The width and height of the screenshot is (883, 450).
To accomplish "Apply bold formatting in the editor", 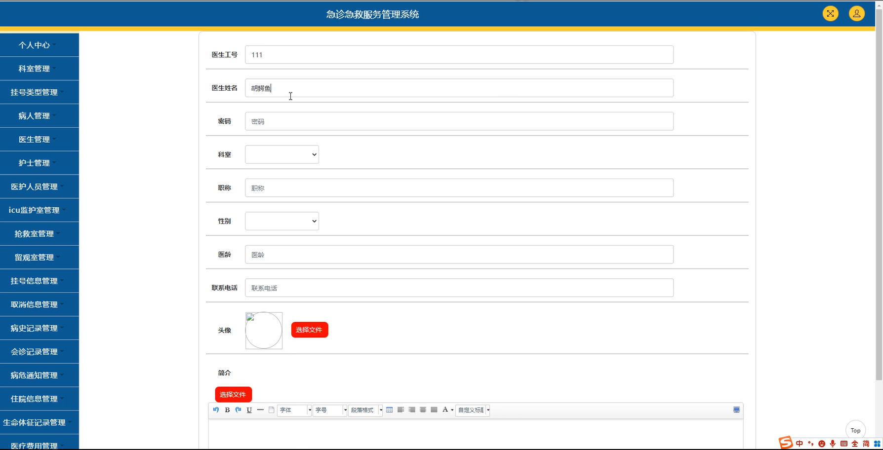I will [227, 410].
